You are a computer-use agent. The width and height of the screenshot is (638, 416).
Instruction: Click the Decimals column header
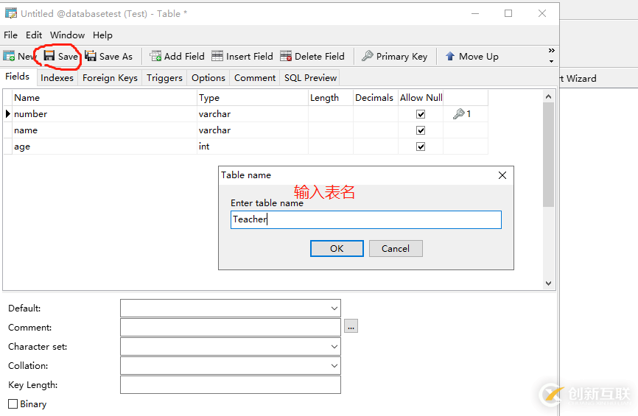point(375,98)
